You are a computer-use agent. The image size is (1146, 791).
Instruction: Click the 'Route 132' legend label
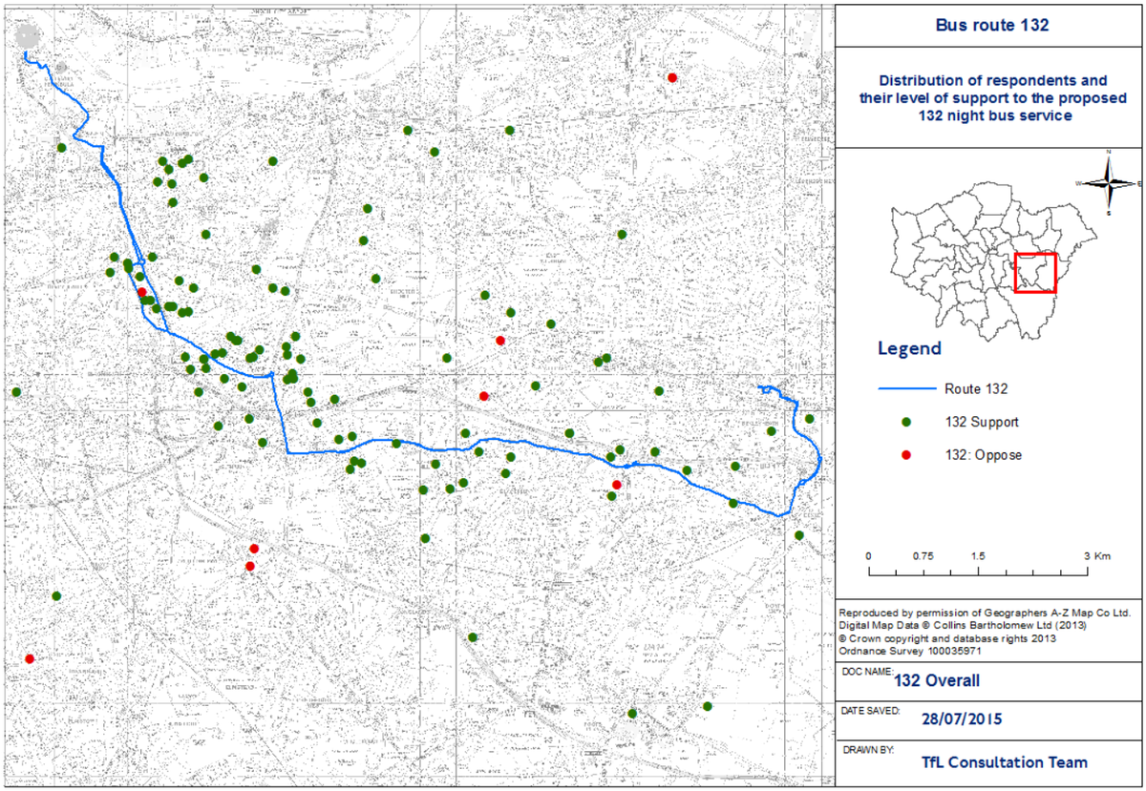pyautogui.click(x=976, y=388)
